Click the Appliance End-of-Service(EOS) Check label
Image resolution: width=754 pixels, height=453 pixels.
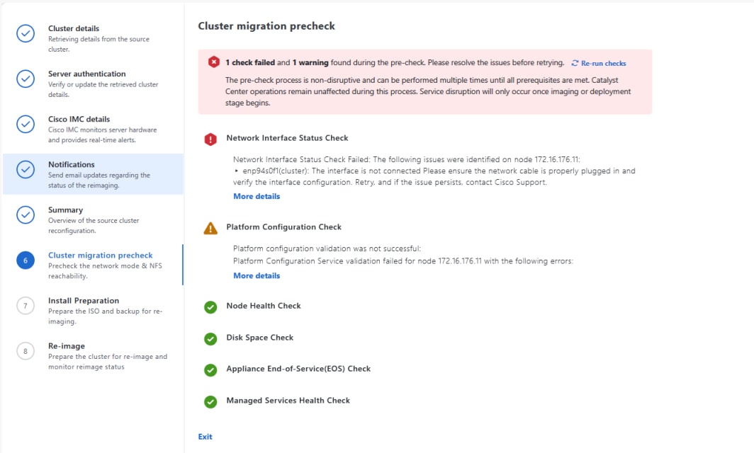298,369
